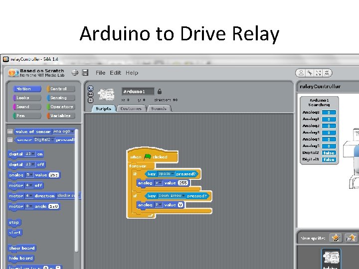The height and width of the screenshot is (269, 359).
Task: Click the relayController window title icon
Action: point(5,59)
